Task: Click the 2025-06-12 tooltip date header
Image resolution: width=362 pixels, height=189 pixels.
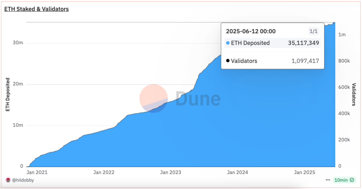Action: (x=251, y=31)
